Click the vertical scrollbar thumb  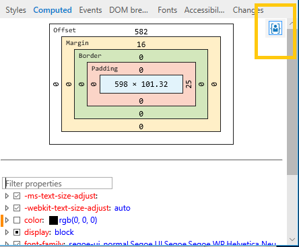(292, 101)
